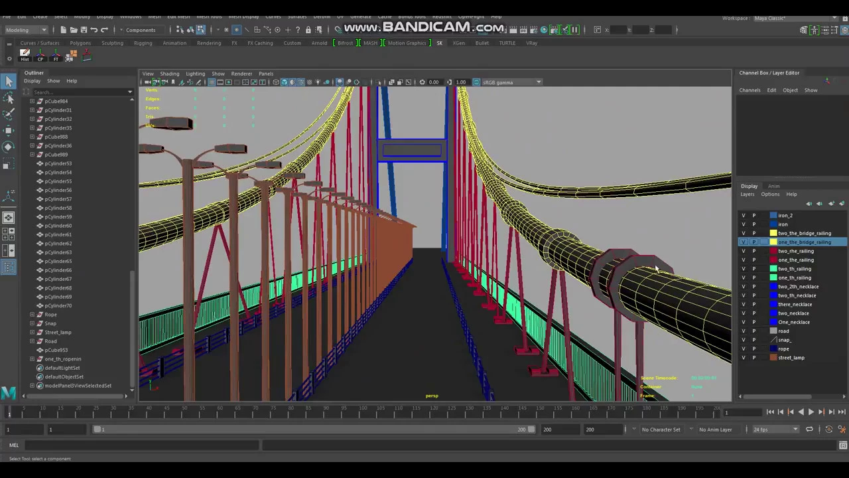Undo the last action
The width and height of the screenshot is (849, 478).
(94, 29)
